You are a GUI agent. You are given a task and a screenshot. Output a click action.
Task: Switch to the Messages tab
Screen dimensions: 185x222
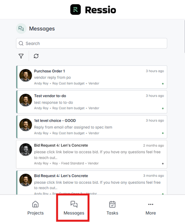click(x=74, y=208)
